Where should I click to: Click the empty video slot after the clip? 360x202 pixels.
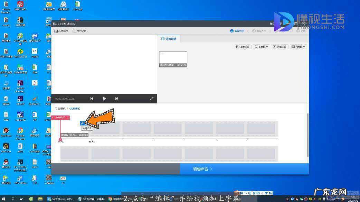(105, 129)
